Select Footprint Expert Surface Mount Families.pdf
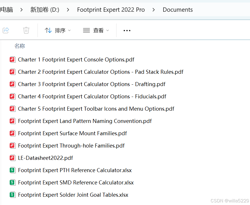 [x=72, y=134]
